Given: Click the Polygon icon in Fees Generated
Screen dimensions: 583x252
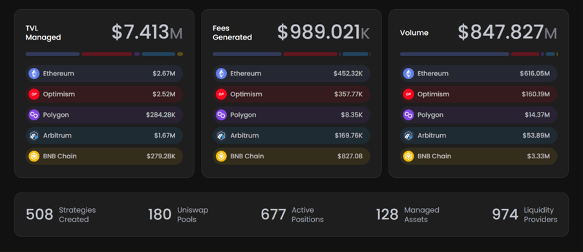Looking at the screenshot, I should tap(221, 115).
